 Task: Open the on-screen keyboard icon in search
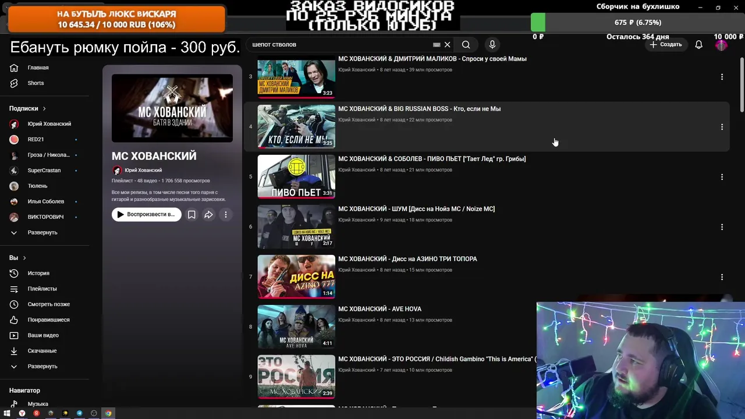click(x=437, y=45)
